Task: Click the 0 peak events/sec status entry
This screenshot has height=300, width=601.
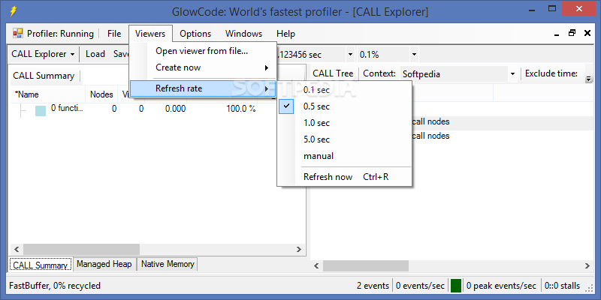Action: click(x=501, y=286)
